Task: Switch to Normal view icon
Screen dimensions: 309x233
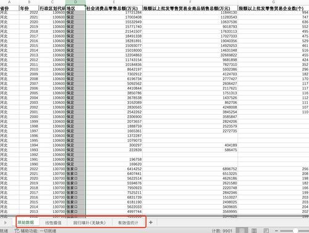Action: [x=242, y=231]
